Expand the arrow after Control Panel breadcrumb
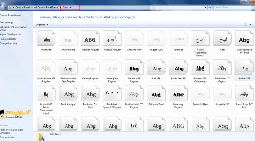The width and height of the screenshot is (255, 141). 32,7
